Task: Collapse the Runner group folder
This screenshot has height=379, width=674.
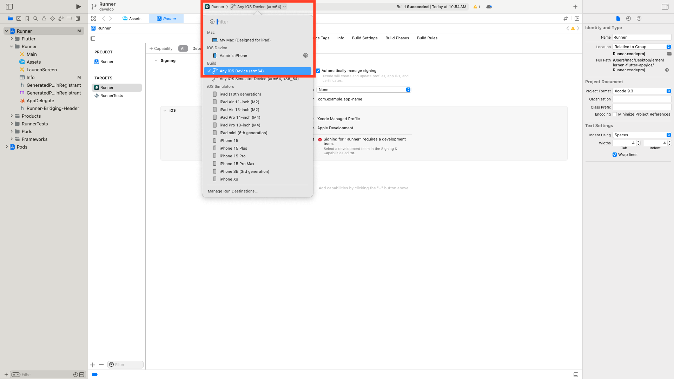Action: tap(12, 46)
